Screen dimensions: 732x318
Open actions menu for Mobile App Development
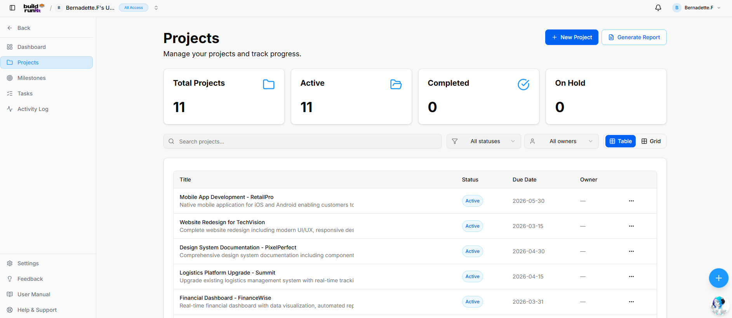(x=631, y=201)
